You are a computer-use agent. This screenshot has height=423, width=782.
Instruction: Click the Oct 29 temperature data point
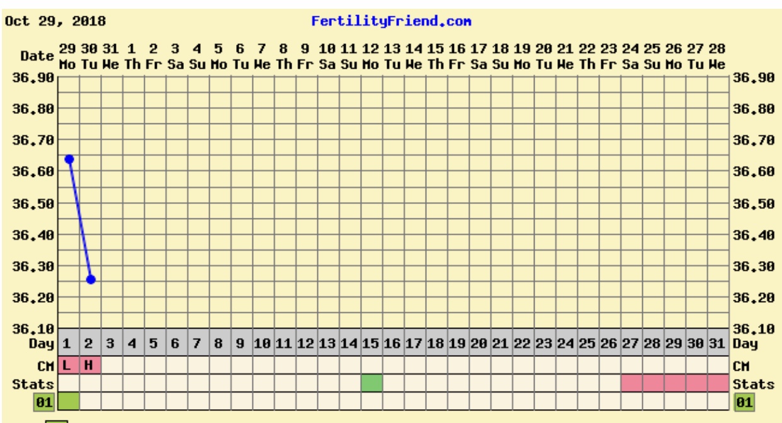(x=69, y=159)
